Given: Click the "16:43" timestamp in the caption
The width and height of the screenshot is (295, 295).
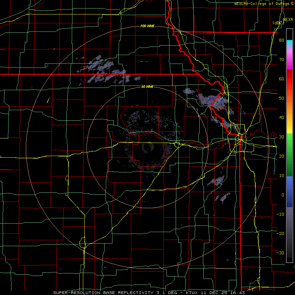Looking at the screenshot, I should click(x=238, y=293).
